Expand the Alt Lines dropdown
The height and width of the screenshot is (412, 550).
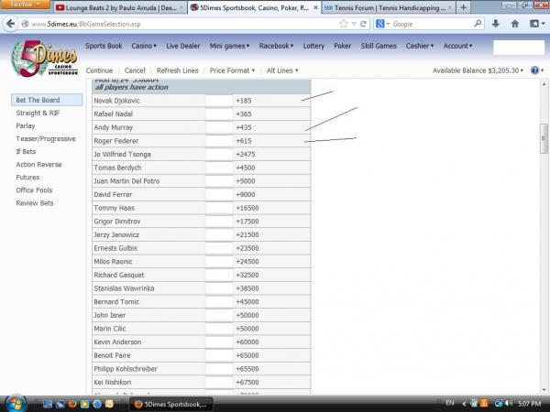pos(282,70)
